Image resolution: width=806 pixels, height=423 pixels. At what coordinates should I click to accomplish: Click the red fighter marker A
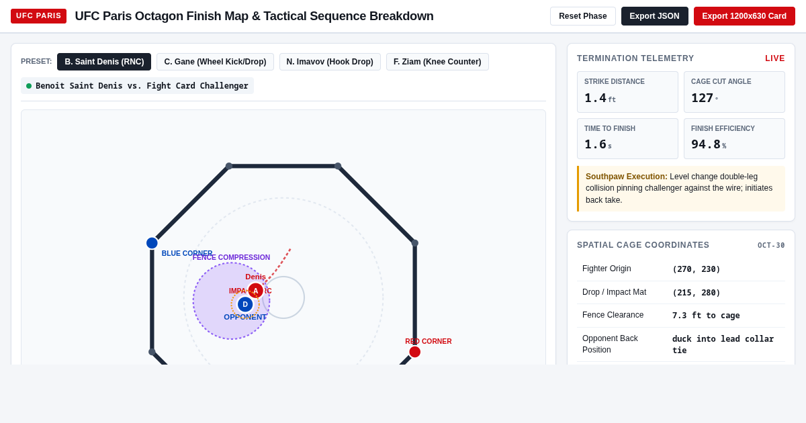tap(255, 291)
